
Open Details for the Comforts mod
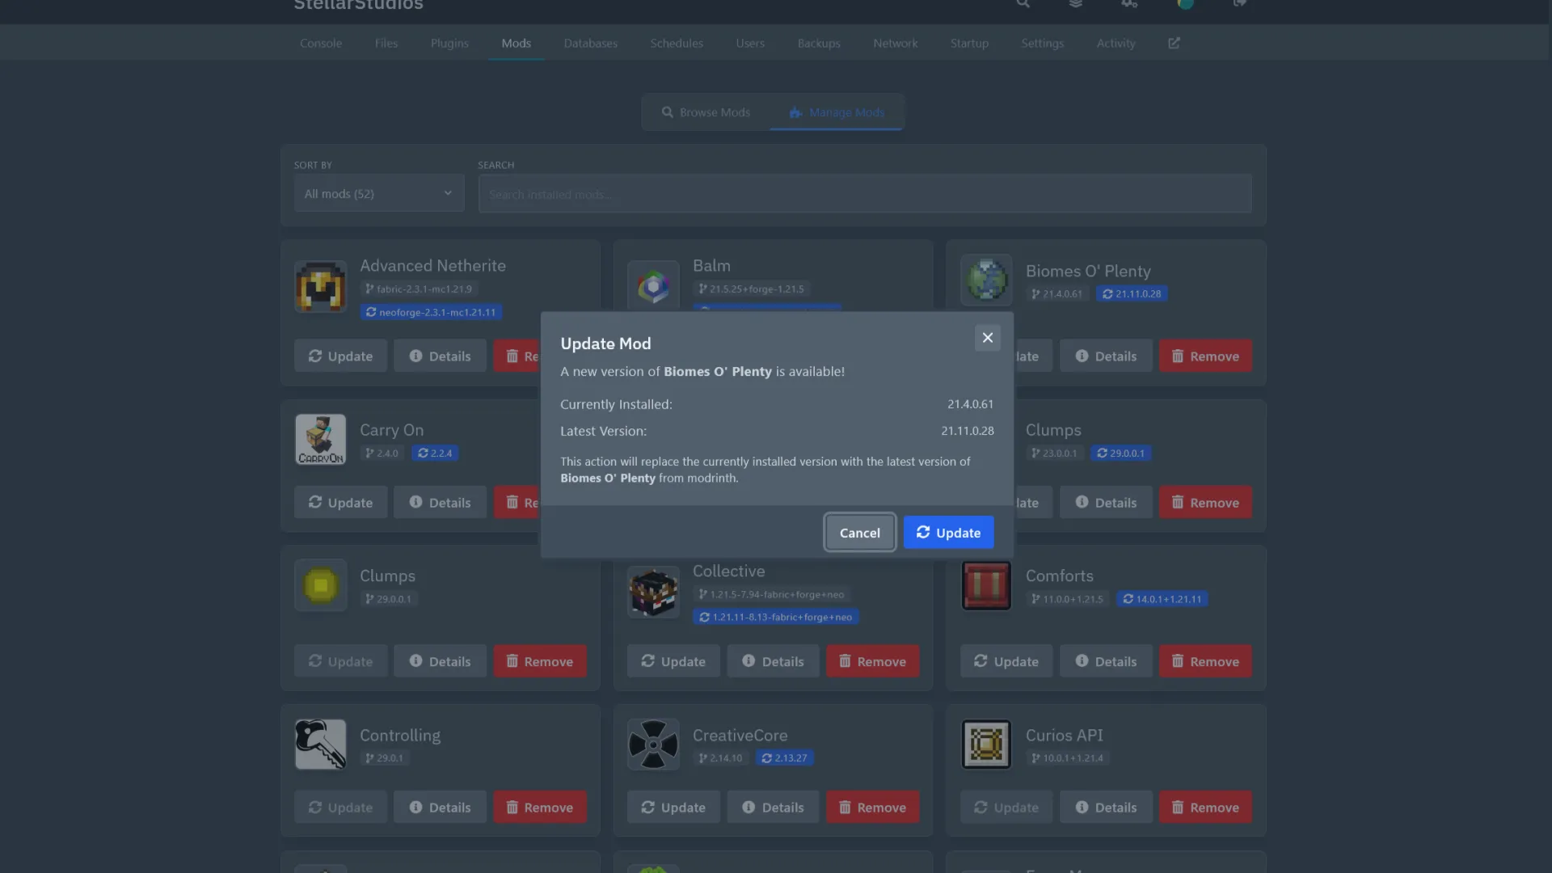pyautogui.click(x=1105, y=661)
